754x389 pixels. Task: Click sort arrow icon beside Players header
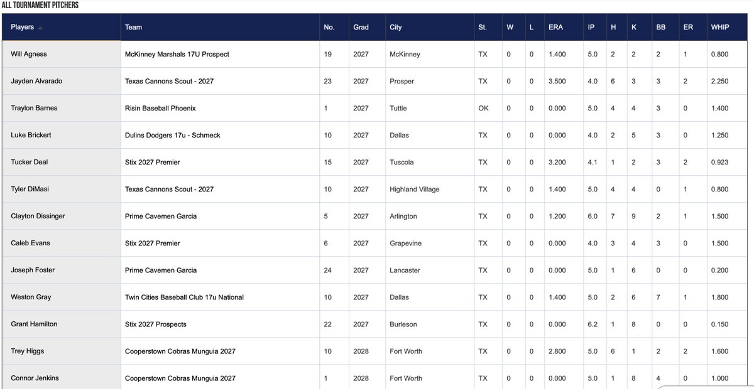40,28
